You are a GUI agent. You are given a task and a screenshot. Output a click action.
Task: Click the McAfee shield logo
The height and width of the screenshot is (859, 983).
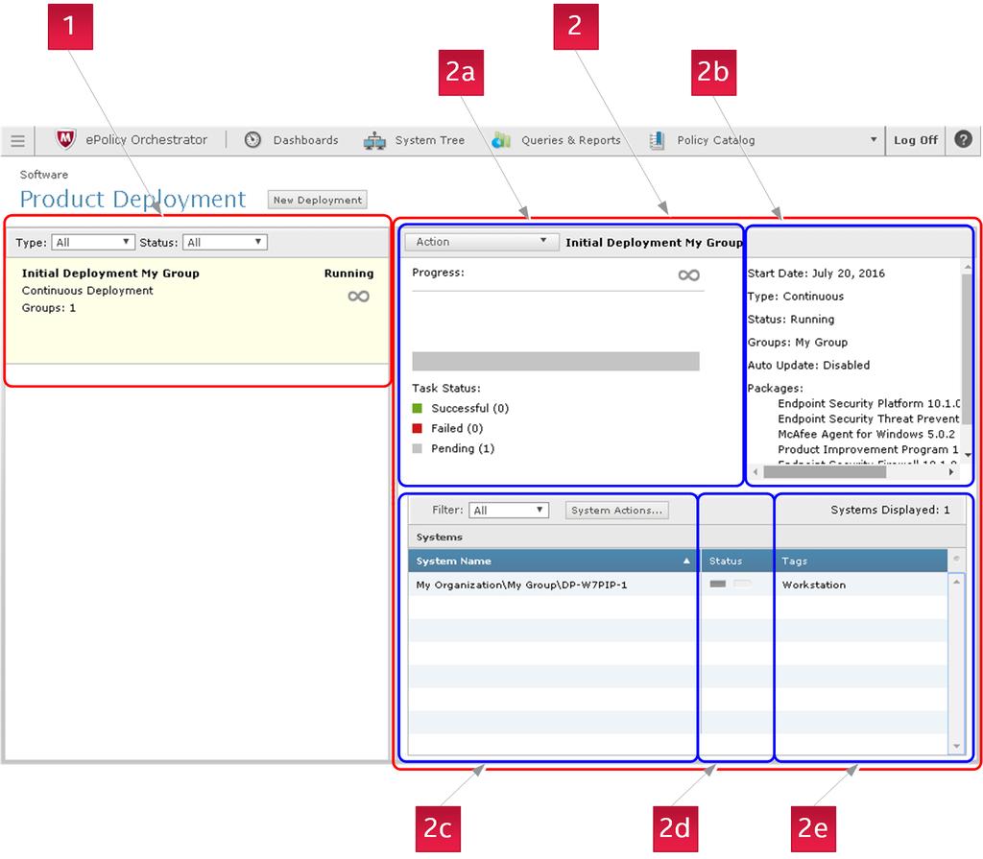coord(65,139)
